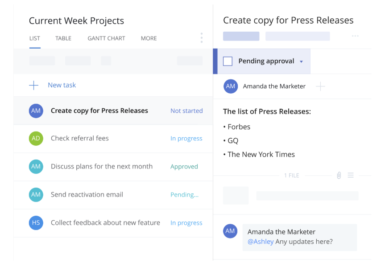Select the Collect feedback about new feature task
The width and height of the screenshot is (381, 263).
tap(105, 223)
